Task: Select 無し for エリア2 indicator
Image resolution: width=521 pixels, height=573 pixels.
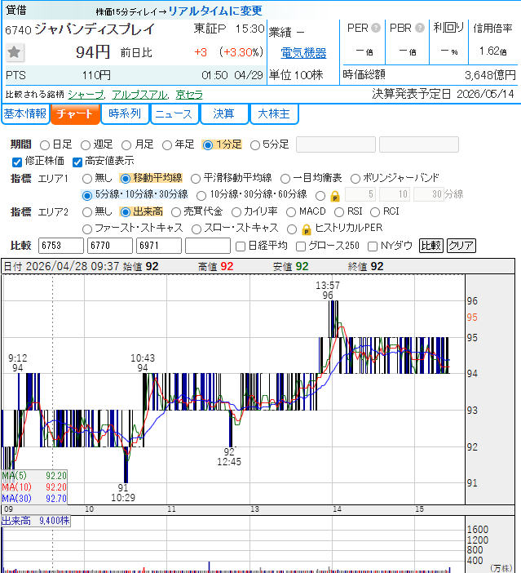Action: (x=87, y=212)
